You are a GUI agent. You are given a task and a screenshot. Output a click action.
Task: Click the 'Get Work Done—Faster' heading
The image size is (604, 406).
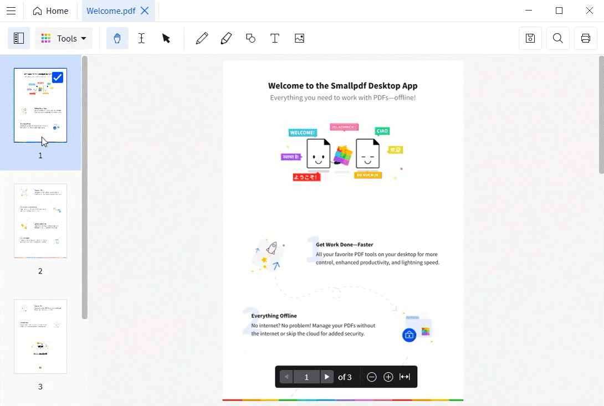tap(344, 245)
